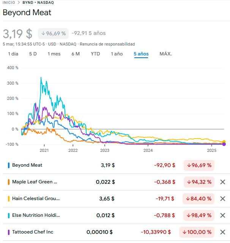Go to INICIO breadcrumb link
The width and height of the screenshot is (230, 243).
click(9, 2)
